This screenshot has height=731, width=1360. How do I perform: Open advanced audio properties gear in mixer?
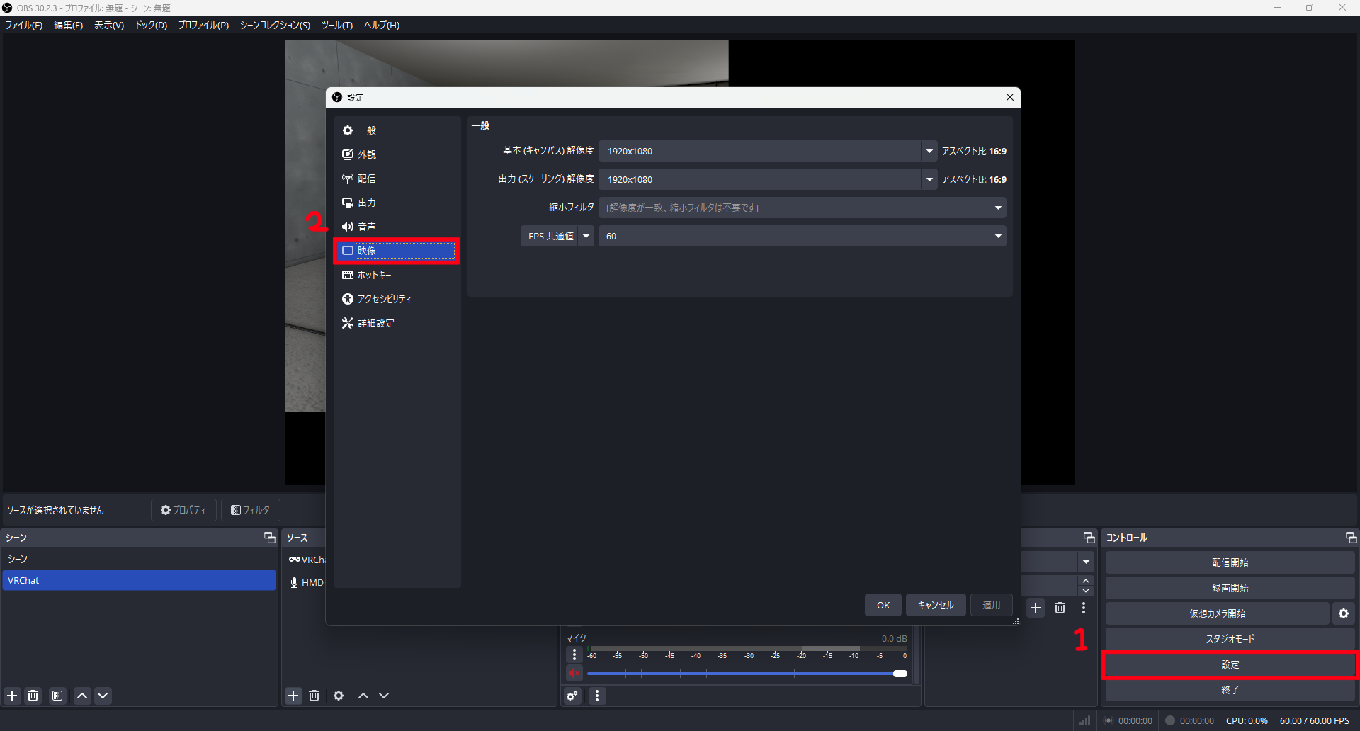coord(572,696)
